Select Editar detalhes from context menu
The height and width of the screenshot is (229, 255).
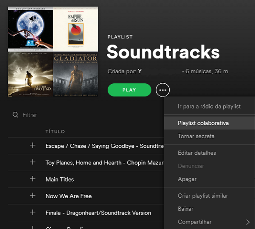[x=197, y=153]
